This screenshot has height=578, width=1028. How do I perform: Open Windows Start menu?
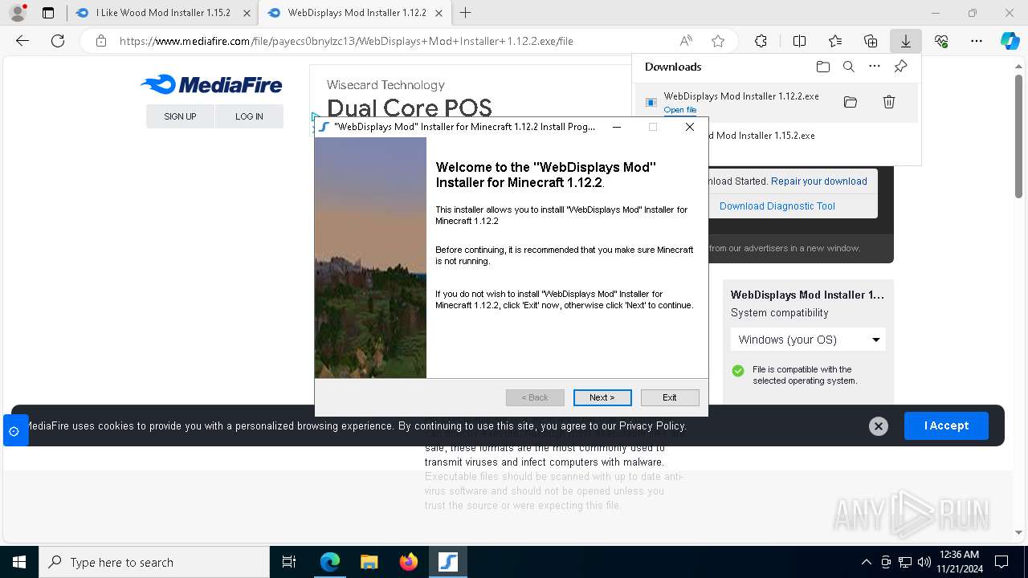click(19, 562)
